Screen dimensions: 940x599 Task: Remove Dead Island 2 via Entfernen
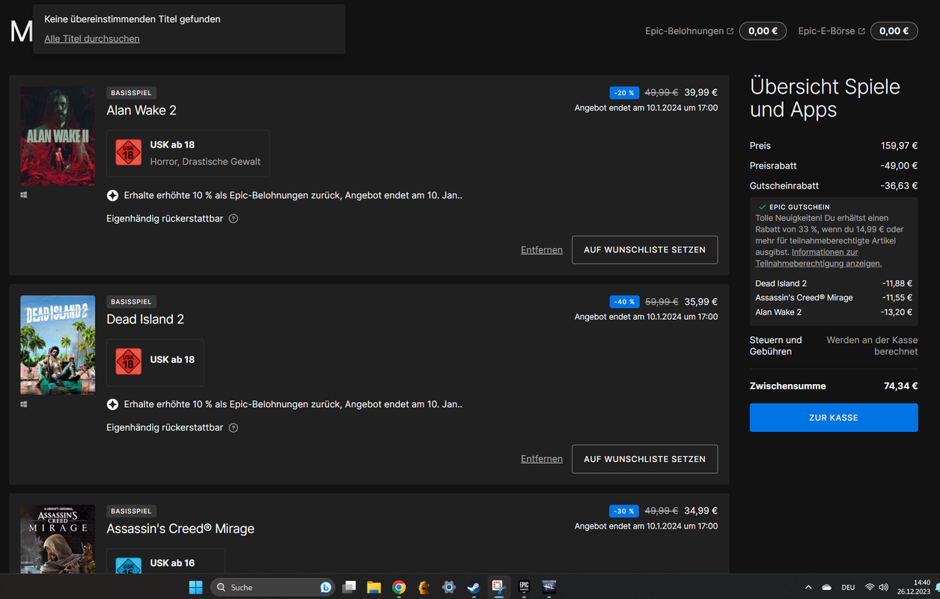click(x=542, y=459)
